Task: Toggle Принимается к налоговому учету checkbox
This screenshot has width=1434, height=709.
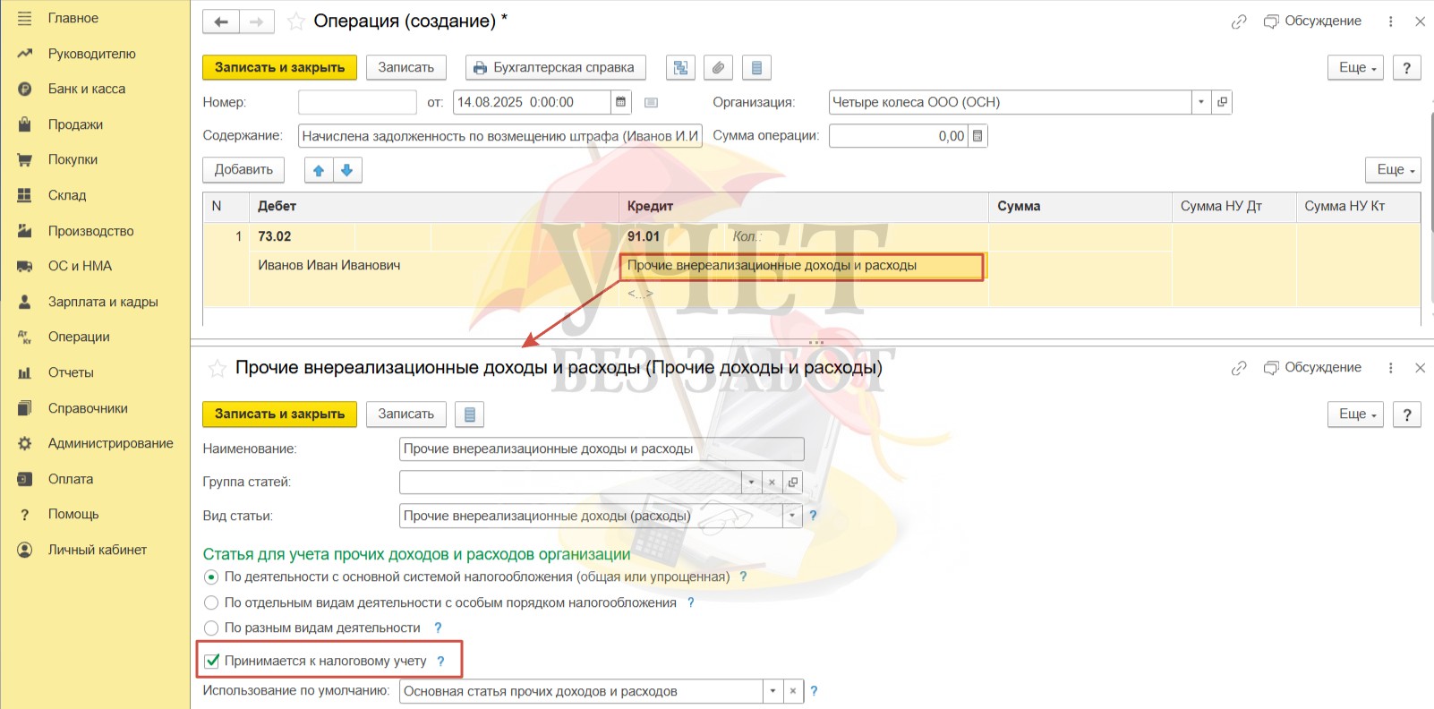Action: click(212, 661)
